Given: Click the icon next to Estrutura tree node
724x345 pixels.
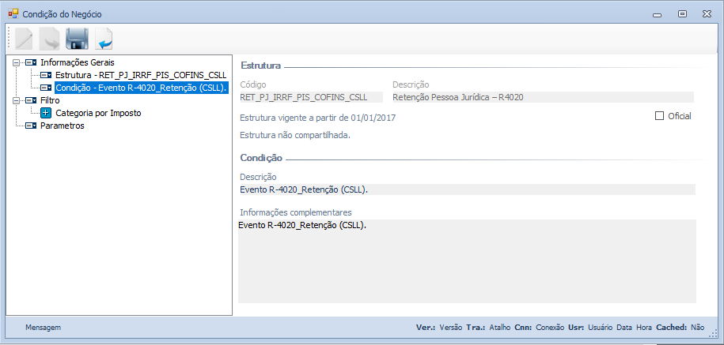Looking at the screenshot, I should pos(46,75).
